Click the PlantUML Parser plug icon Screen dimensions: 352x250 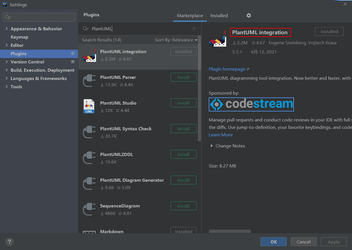point(89,81)
